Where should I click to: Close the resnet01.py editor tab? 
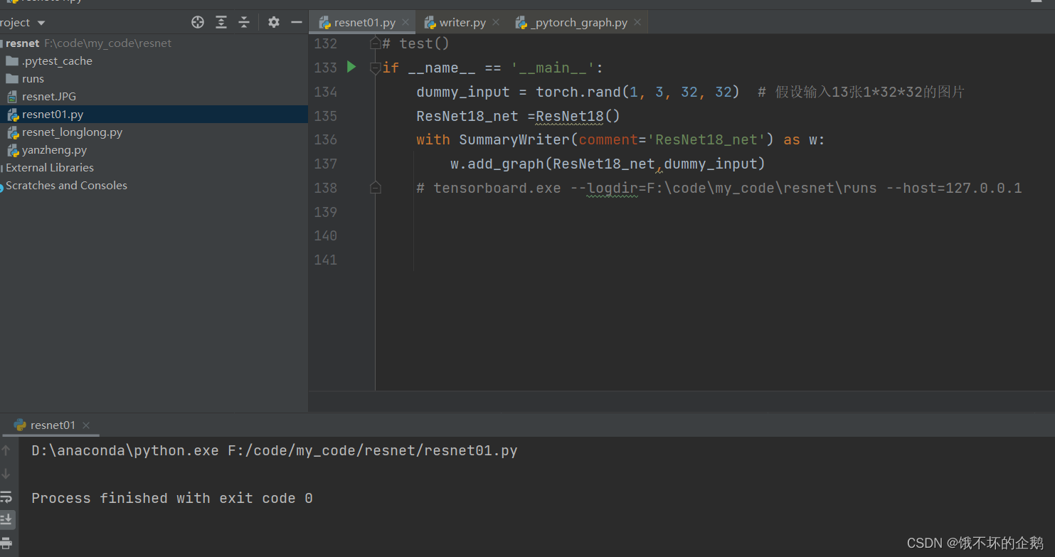405,22
